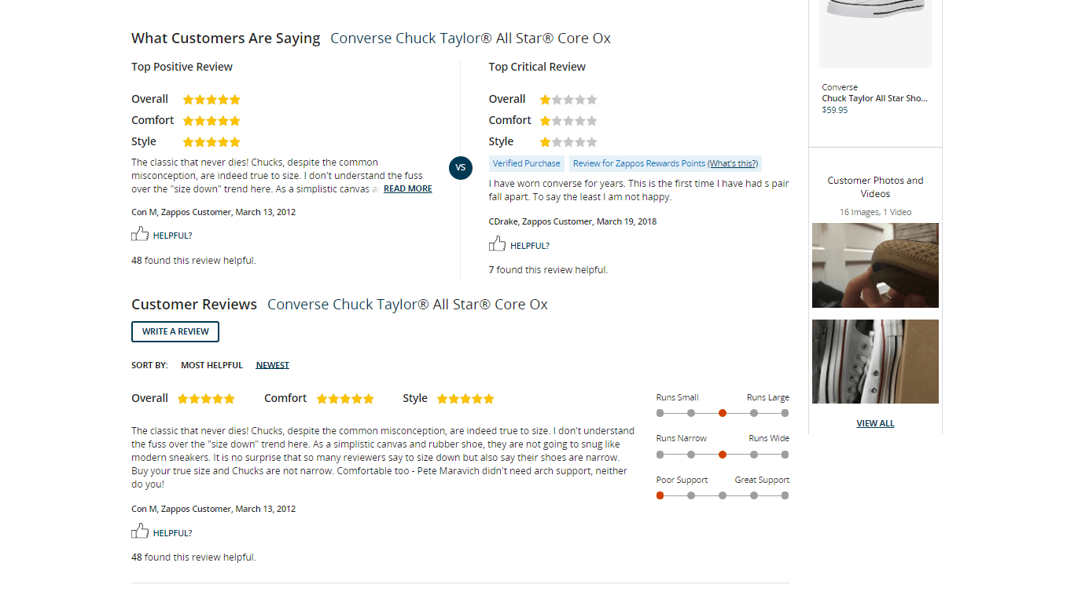The image size is (1074, 603).
Task: Click Overall star rating in top positive review
Action: click(x=211, y=100)
